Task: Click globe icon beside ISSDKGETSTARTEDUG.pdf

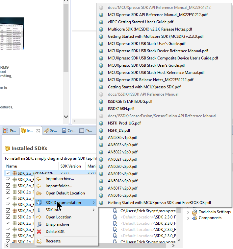Action: [x=101, y=102]
